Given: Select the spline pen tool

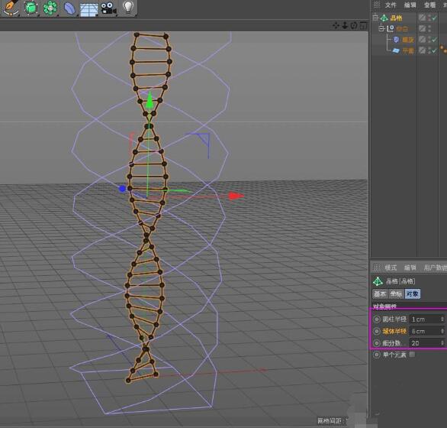Looking at the screenshot, I should click(11, 7).
